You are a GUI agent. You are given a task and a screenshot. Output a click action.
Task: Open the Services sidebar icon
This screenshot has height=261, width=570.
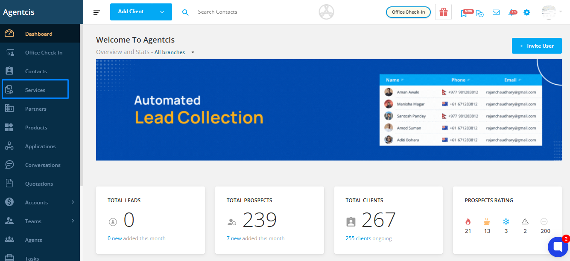point(9,90)
